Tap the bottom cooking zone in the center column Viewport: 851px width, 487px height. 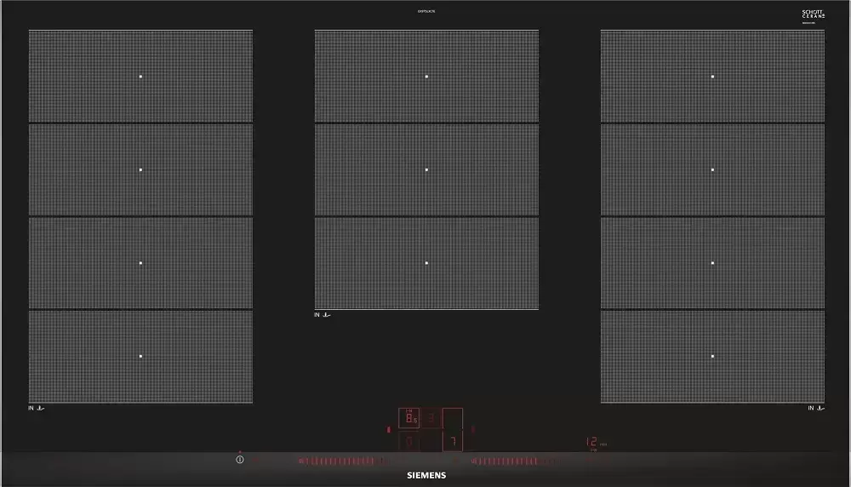pyautogui.click(x=426, y=263)
